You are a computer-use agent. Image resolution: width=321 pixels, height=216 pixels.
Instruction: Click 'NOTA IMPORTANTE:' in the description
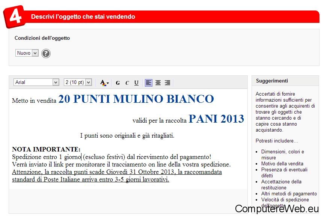(46, 149)
